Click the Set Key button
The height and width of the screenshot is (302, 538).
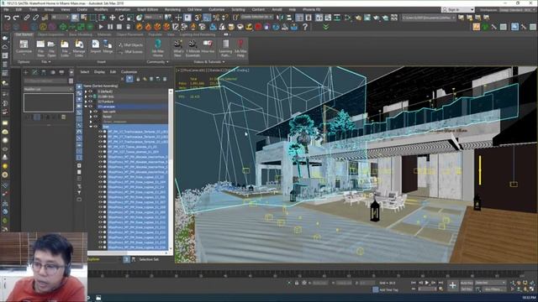coord(467,289)
